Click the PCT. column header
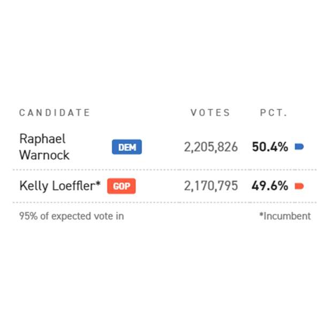 [273, 112]
